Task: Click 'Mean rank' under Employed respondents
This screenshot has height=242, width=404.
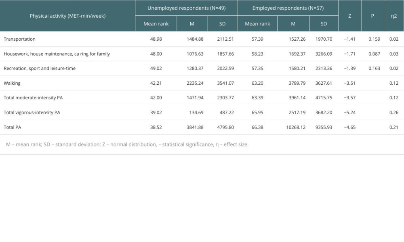Action: point(257,24)
